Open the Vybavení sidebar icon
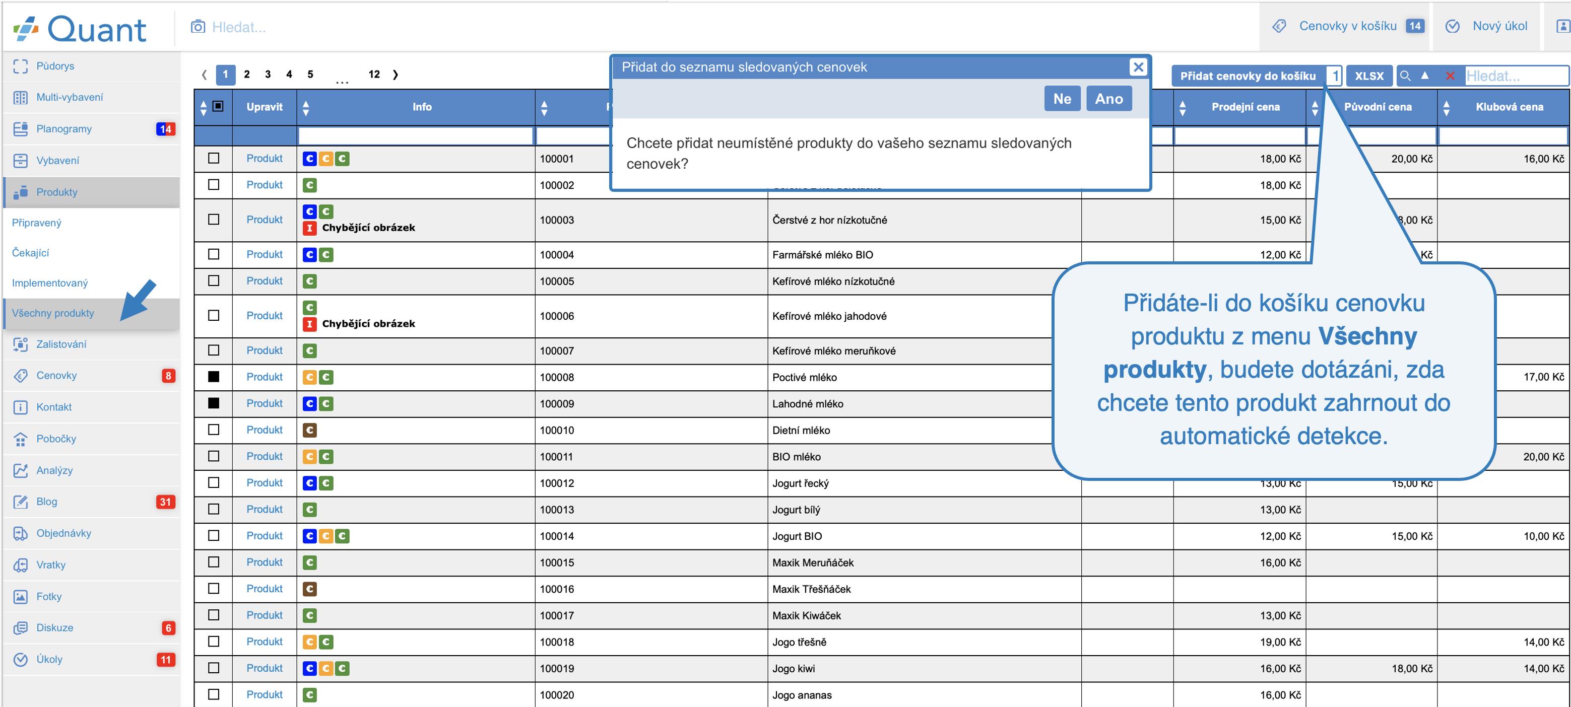Image resolution: width=1571 pixels, height=707 pixels. 20,160
